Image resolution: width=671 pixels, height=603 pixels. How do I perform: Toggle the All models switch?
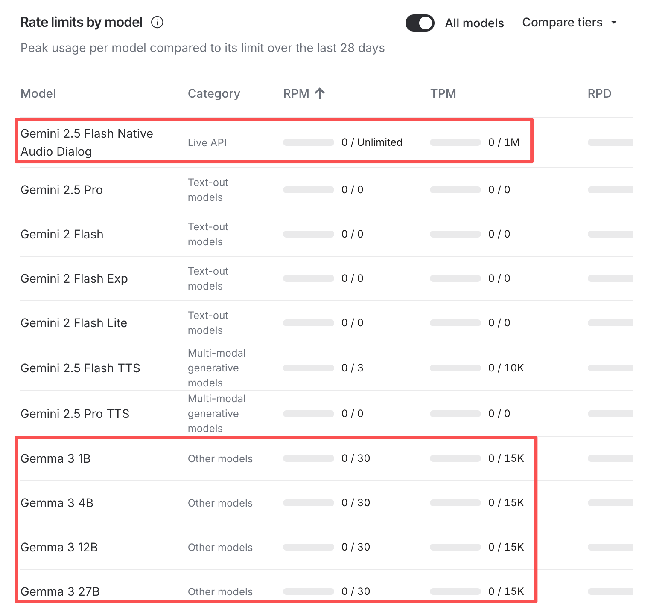pos(420,23)
